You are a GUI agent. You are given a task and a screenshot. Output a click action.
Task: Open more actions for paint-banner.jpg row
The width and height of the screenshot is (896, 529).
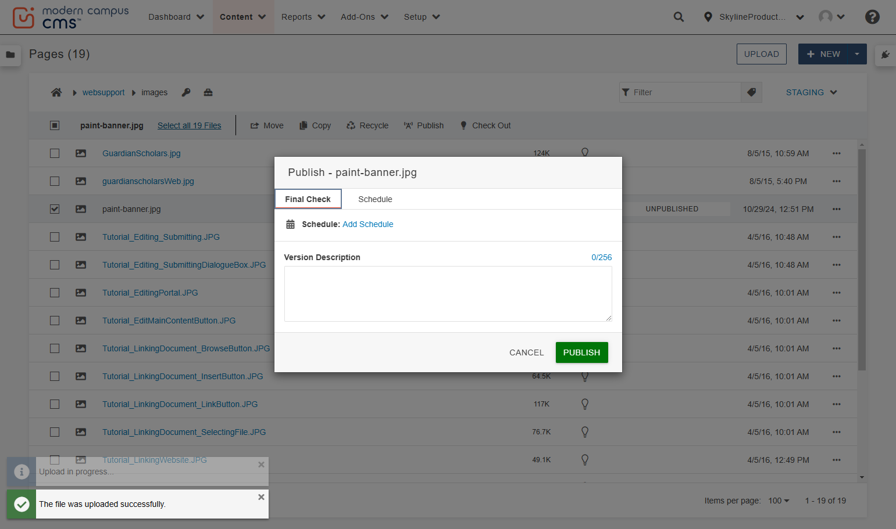[x=837, y=209]
